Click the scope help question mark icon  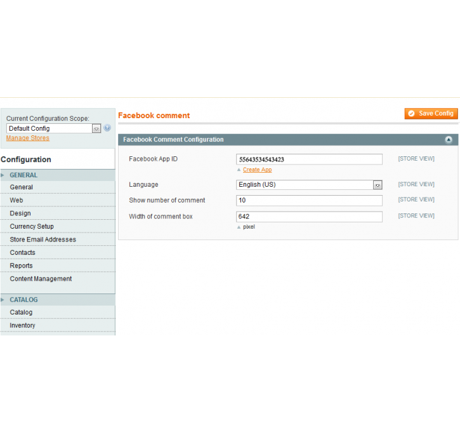(107, 128)
